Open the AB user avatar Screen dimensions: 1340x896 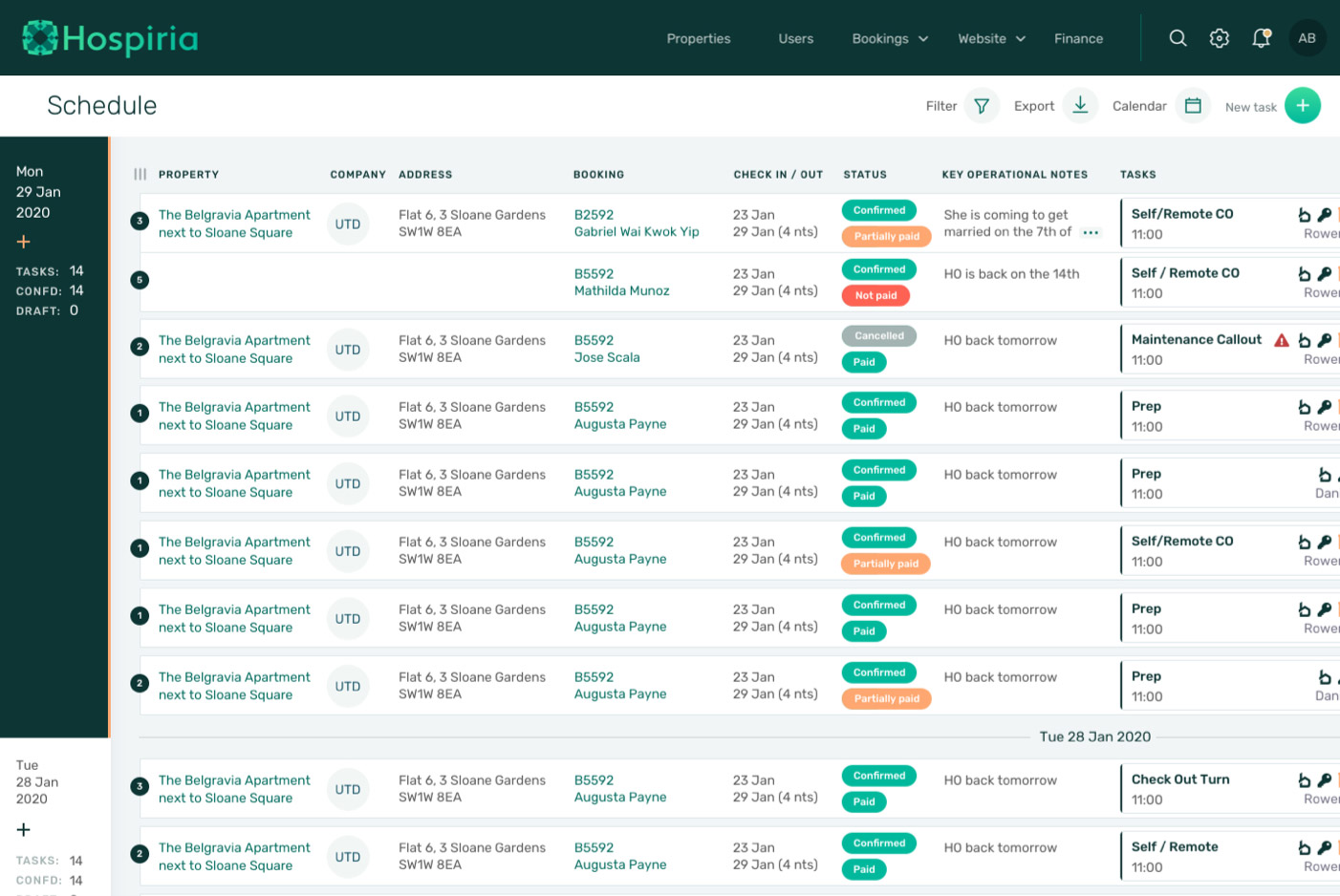[x=1307, y=38]
